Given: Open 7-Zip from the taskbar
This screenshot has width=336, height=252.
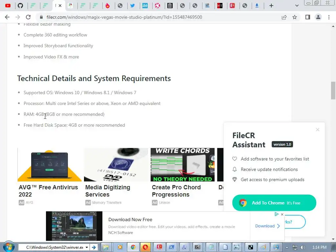Looking at the screenshot, I should pos(198,247).
